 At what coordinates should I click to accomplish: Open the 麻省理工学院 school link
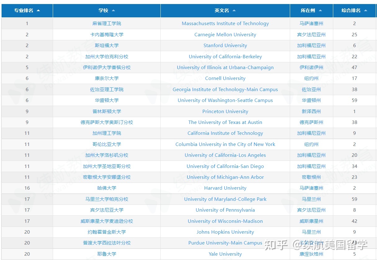coord(107,24)
